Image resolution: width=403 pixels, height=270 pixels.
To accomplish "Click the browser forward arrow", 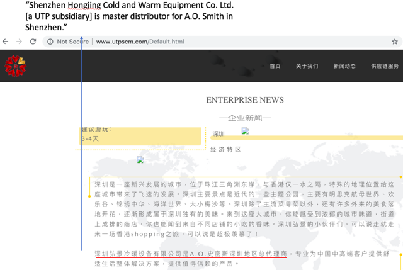I will click(x=19, y=42).
